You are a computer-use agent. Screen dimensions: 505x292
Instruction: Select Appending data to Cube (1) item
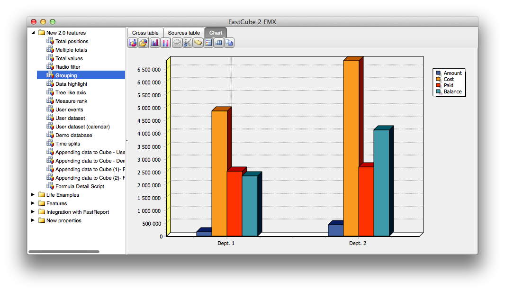pyautogui.click(x=90, y=169)
